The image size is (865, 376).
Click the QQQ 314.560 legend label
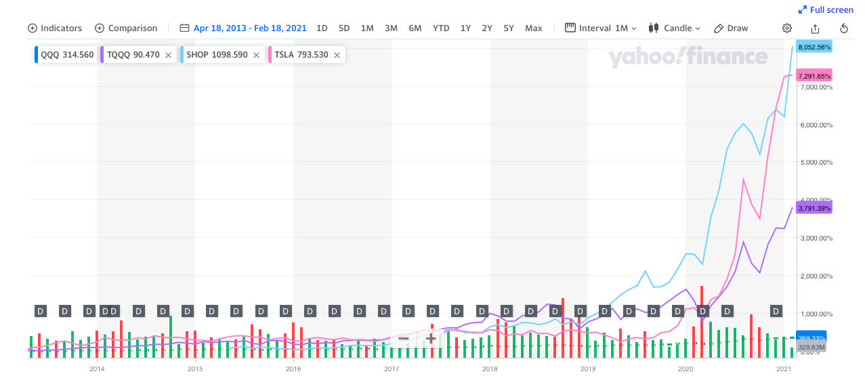pyautogui.click(x=67, y=55)
